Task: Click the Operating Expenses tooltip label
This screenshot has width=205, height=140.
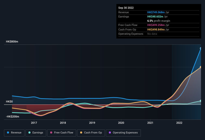Action: (x=131, y=34)
